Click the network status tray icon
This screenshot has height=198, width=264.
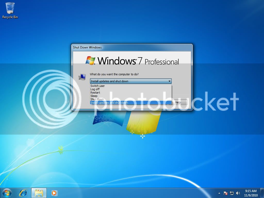tap(232, 193)
